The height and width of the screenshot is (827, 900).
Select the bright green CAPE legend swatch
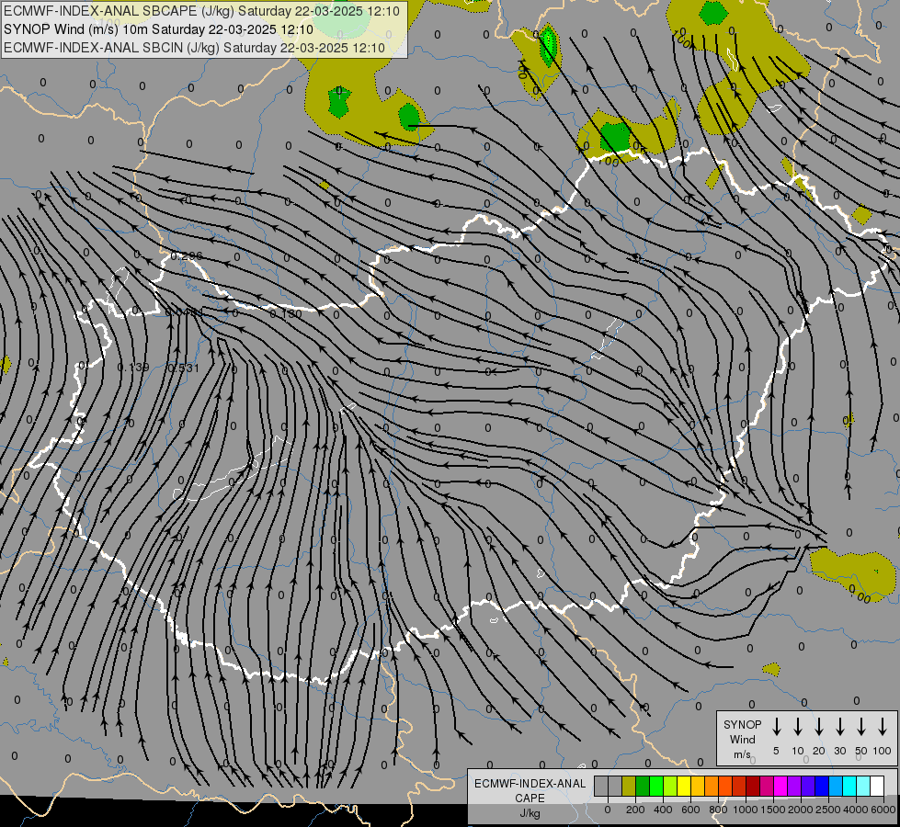click(656, 787)
